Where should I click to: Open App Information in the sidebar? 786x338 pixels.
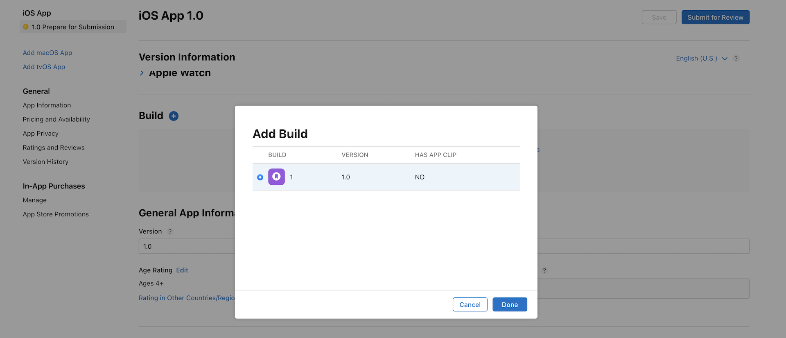tap(47, 105)
